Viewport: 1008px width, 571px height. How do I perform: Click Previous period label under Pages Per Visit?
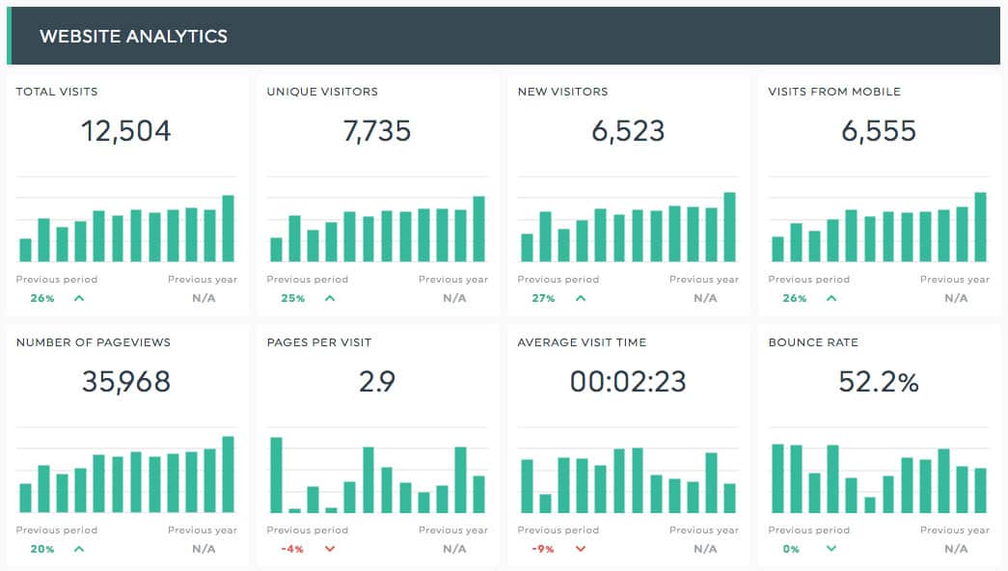point(308,530)
